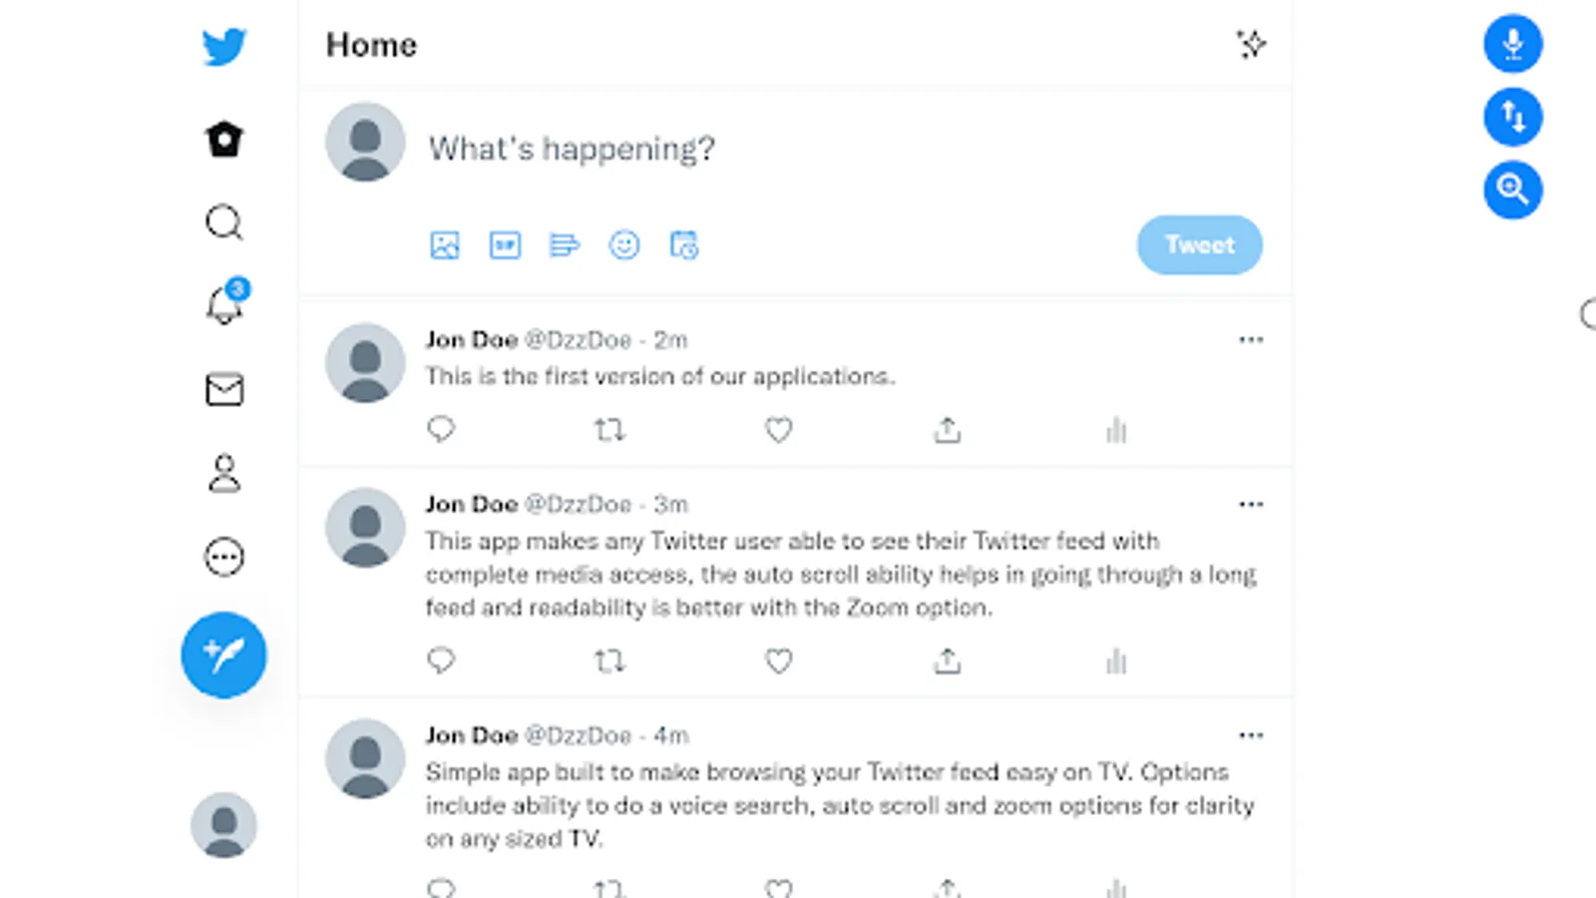Viewport: 1596px width, 898px height.
Task: Click the Home header title
Action: 371,45
